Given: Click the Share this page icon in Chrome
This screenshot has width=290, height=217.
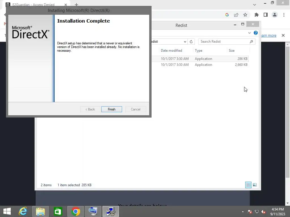Looking at the screenshot, I should [x=236, y=15].
